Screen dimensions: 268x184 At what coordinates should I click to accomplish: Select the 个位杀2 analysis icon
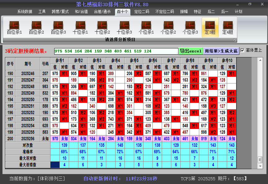click(168, 28)
